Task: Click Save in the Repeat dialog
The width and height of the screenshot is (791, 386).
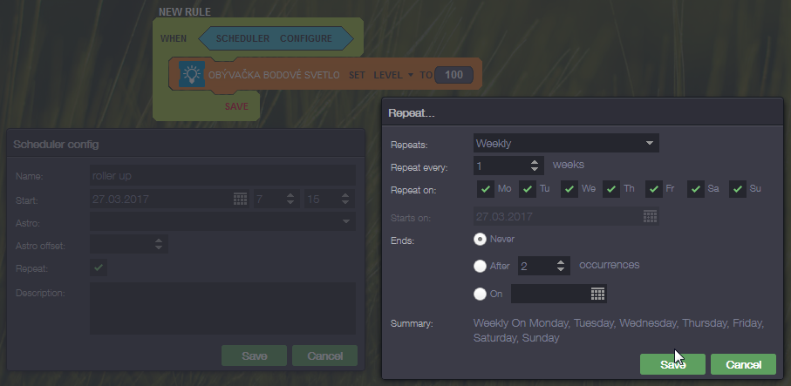Action: coord(672,364)
